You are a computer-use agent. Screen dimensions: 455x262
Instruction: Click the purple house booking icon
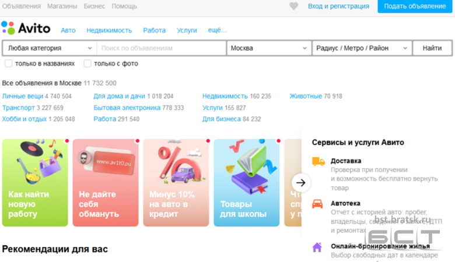point(317,247)
